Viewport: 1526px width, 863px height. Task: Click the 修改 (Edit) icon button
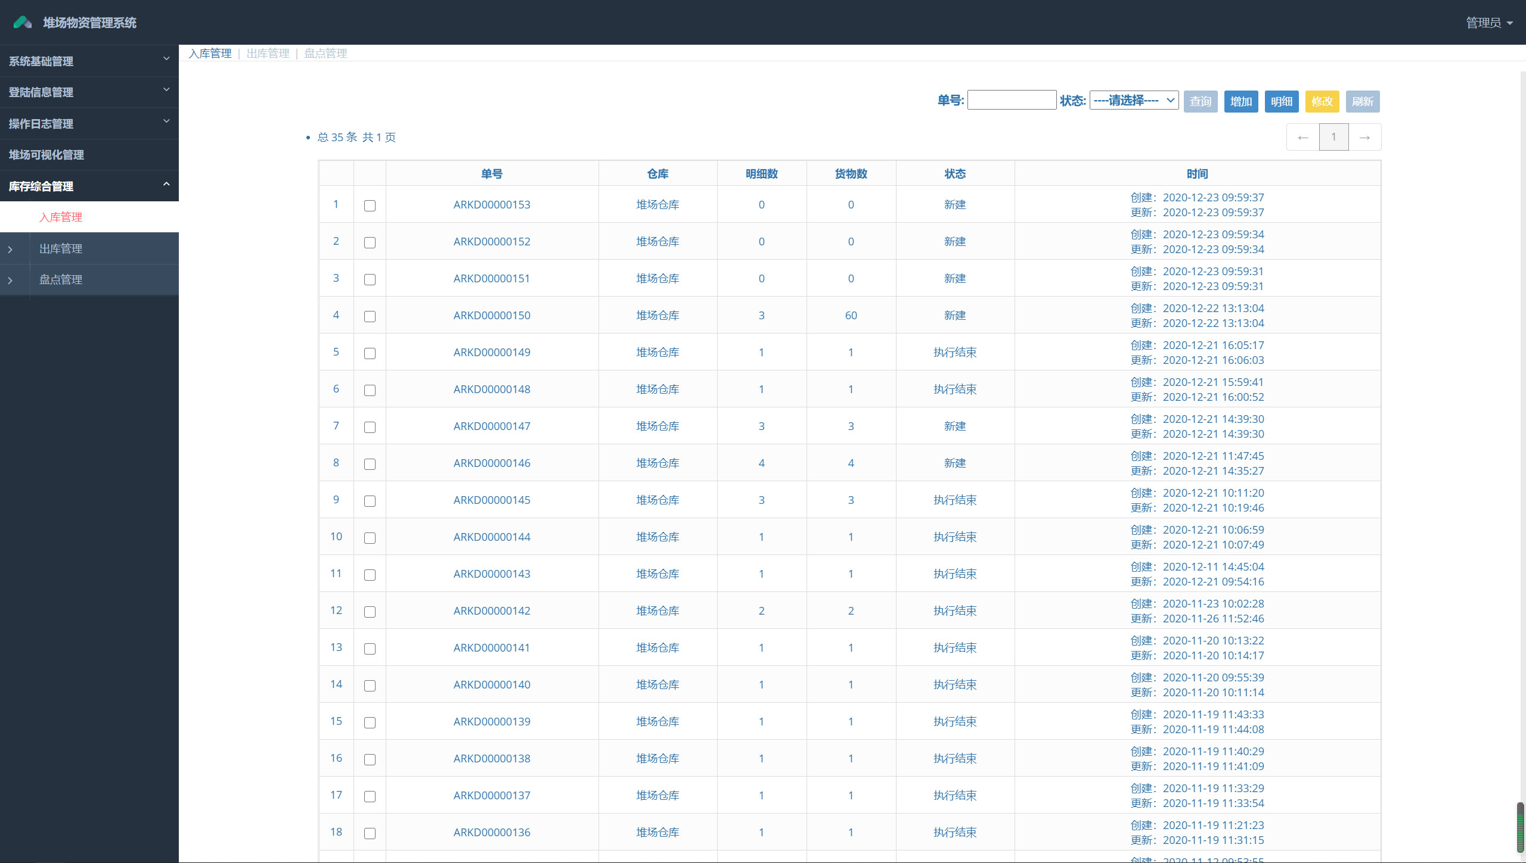pyautogui.click(x=1323, y=102)
